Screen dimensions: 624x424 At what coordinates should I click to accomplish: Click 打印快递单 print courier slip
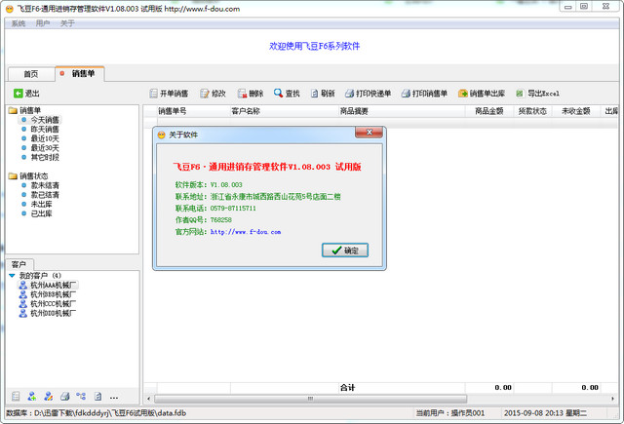click(368, 94)
